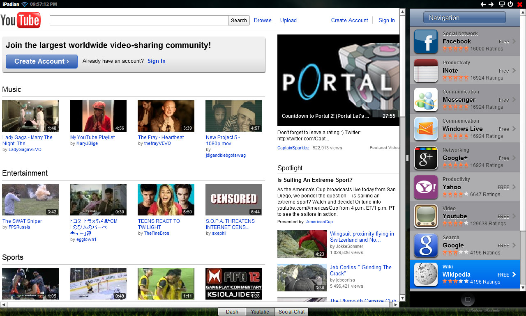Switch to the Social Chat tab
The image size is (526, 316).
[x=291, y=311]
